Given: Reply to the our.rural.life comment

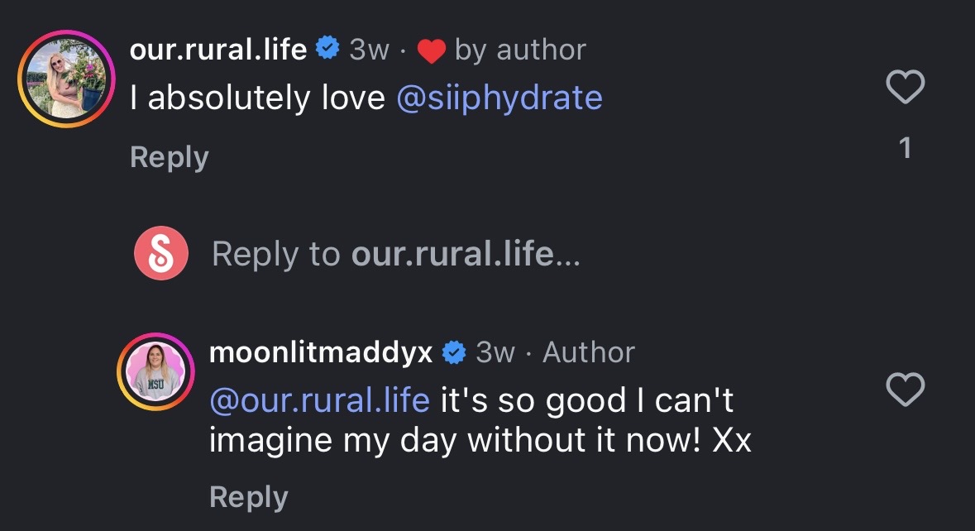Looking at the screenshot, I should [x=170, y=157].
